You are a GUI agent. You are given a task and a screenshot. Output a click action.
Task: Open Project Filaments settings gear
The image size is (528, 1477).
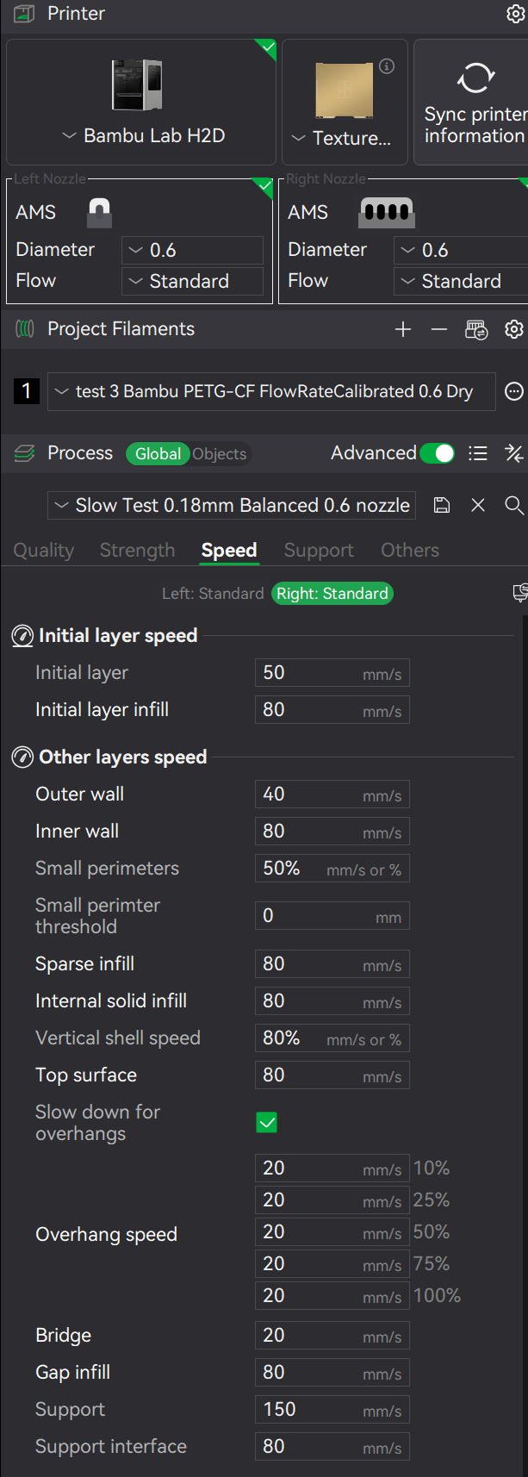tap(514, 329)
